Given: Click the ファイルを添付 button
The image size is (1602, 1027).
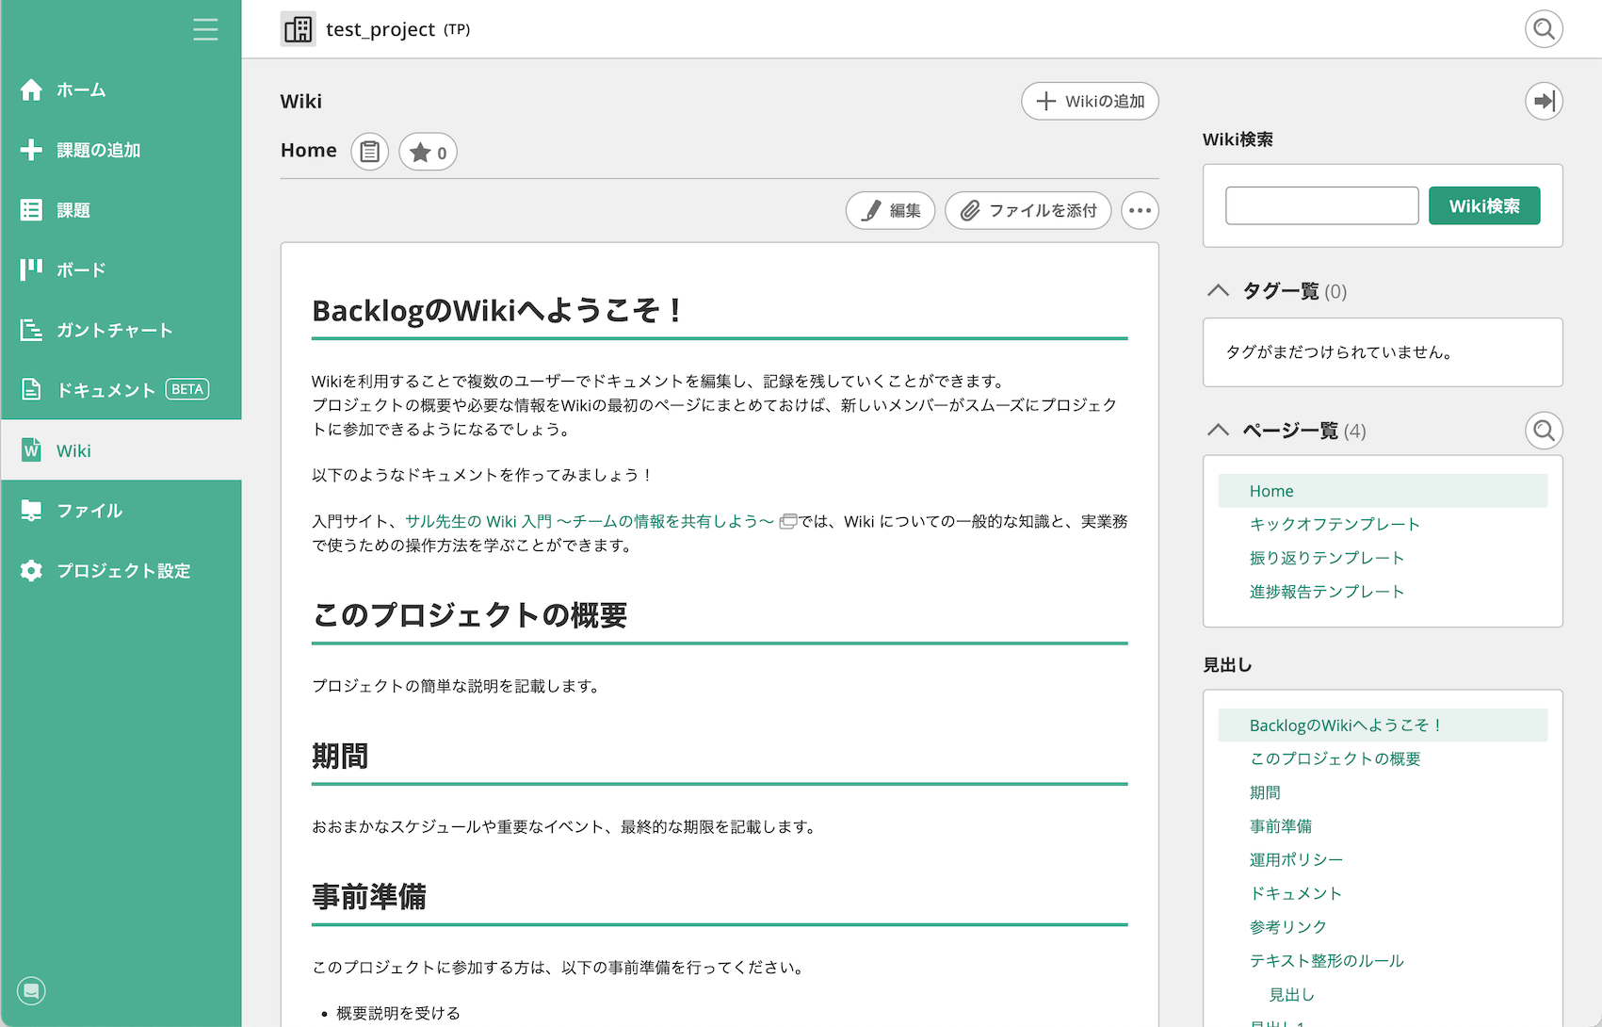Looking at the screenshot, I should [1028, 210].
